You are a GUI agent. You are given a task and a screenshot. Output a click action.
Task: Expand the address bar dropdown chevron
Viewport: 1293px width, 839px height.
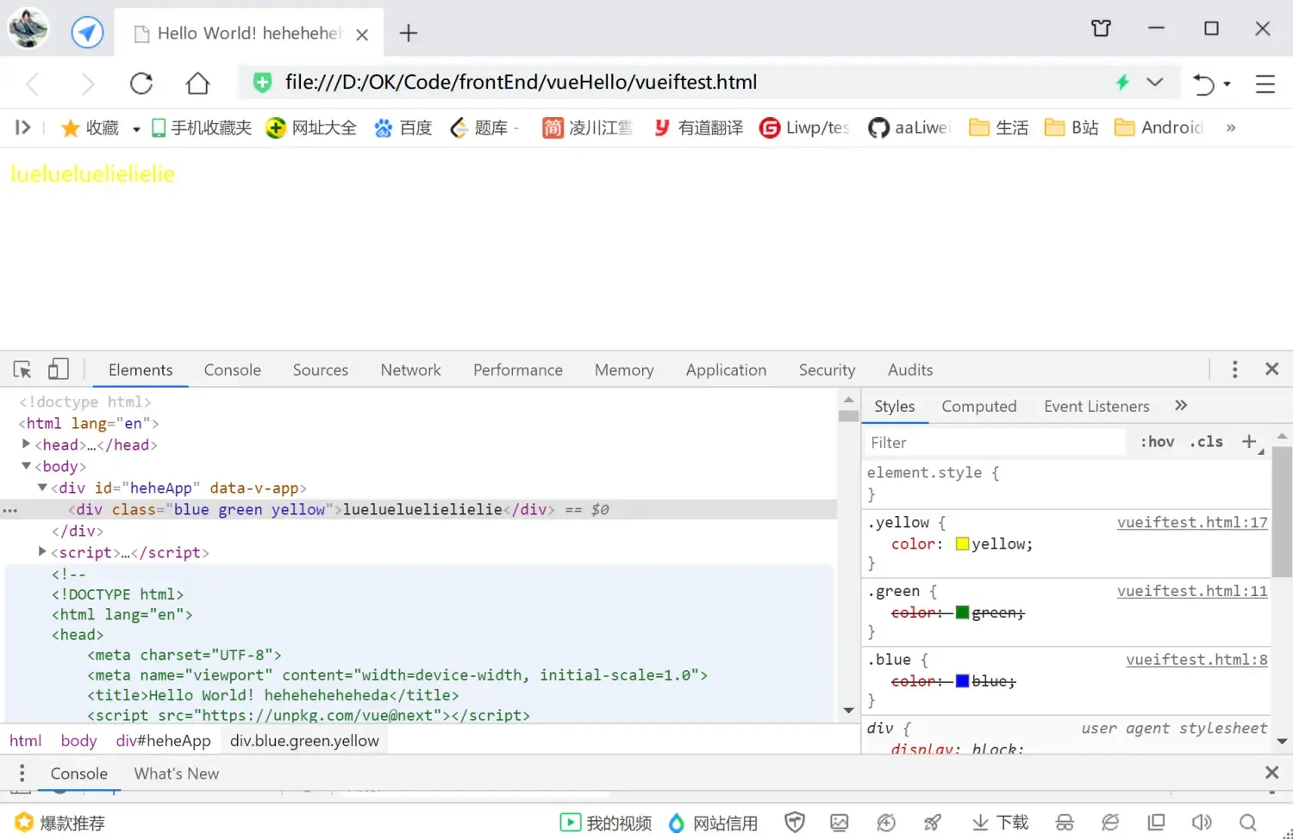coord(1155,82)
